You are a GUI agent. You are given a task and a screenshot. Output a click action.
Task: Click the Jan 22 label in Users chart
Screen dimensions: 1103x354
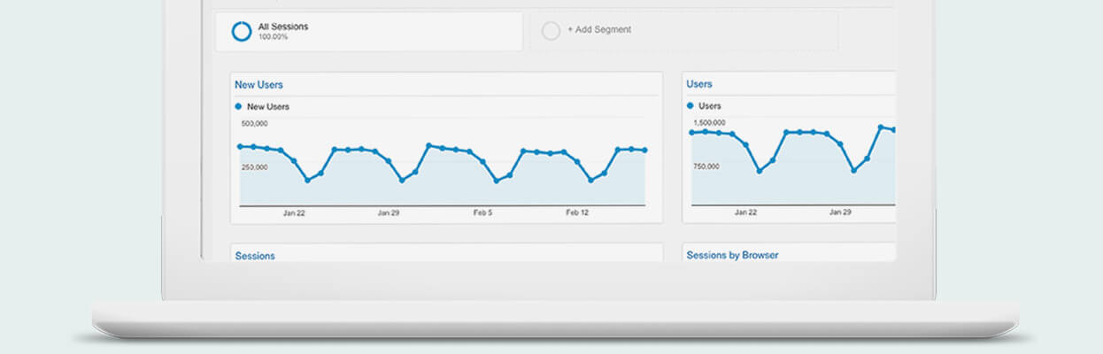pos(745,212)
